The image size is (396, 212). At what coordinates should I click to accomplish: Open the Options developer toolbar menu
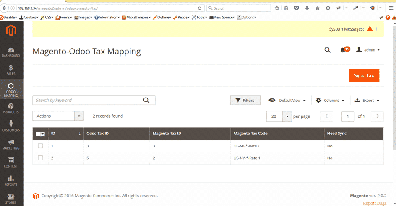[x=247, y=17]
